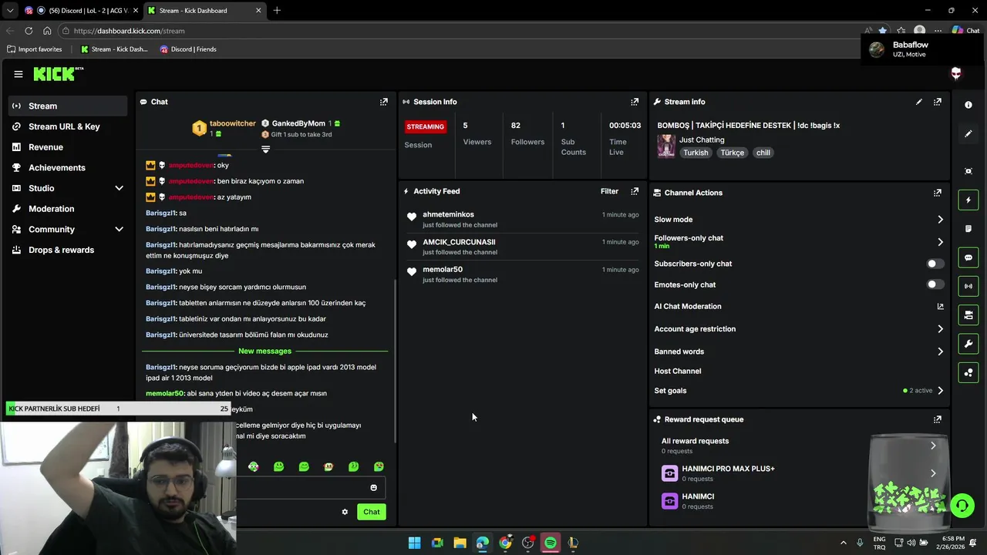987x555 pixels.
Task: Pop out the Chat panel
Action: click(x=384, y=102)
